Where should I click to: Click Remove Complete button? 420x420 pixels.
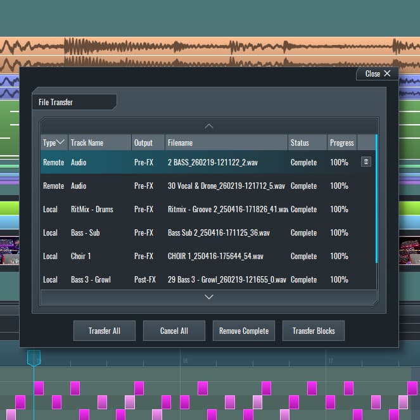(244, 331)
